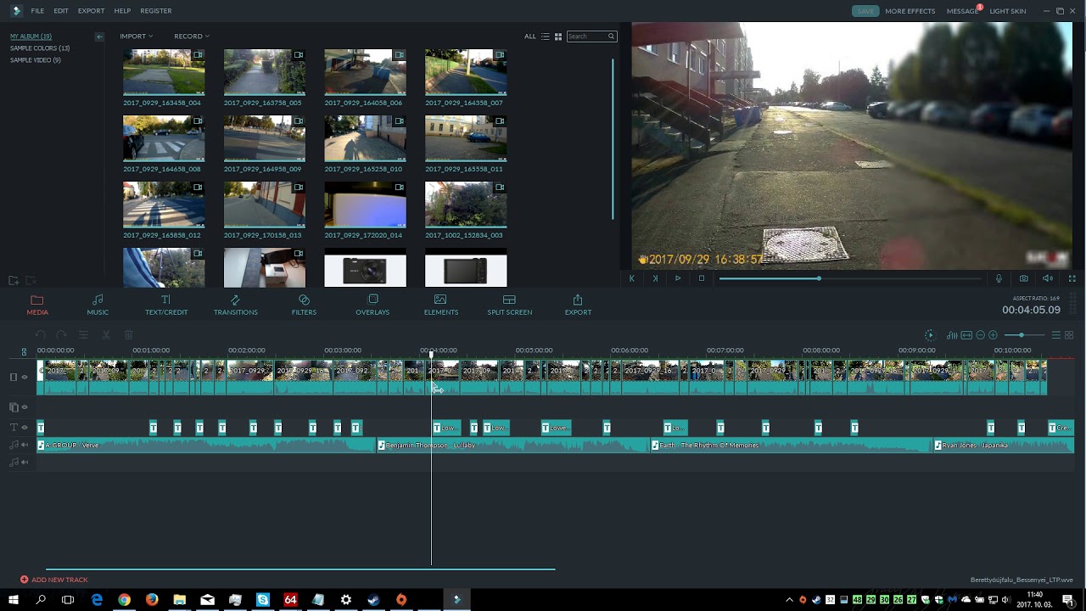
Task: Click the redo arrow above timeline
Action: (x=61, y=335)
